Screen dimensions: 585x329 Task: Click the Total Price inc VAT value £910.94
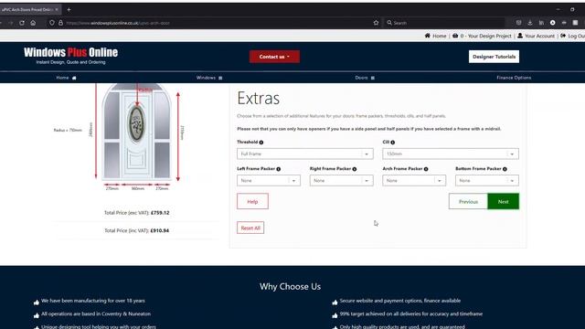click(x=159, y=230)
